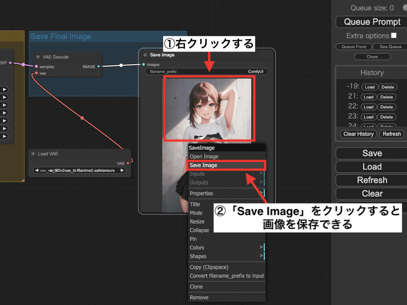Select Title in context menu
The width and height of the screenshot is (407, 305).
pos(201,204)
